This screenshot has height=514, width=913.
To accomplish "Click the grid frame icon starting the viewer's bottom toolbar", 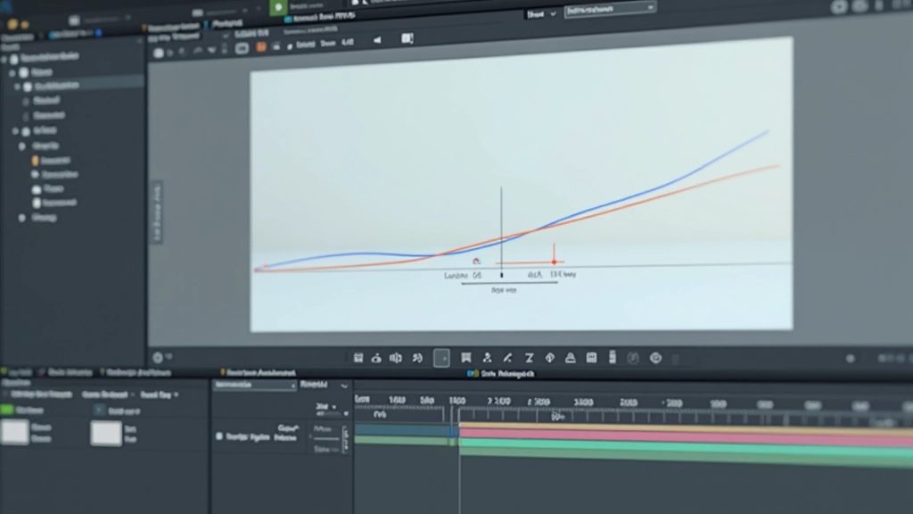I will [358, 358].
